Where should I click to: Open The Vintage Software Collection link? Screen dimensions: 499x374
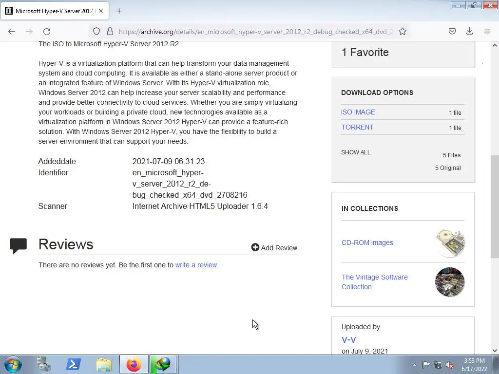click(x=375, y=282)
